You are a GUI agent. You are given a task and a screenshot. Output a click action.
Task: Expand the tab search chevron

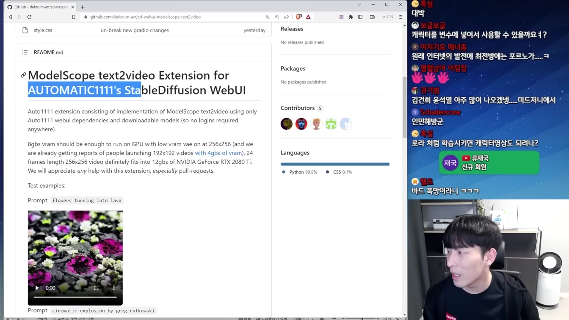(359, 5)
